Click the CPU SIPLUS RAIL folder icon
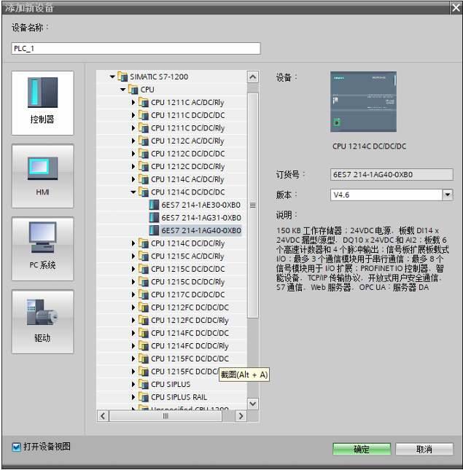The image size is (463, 470). point(144,397)
